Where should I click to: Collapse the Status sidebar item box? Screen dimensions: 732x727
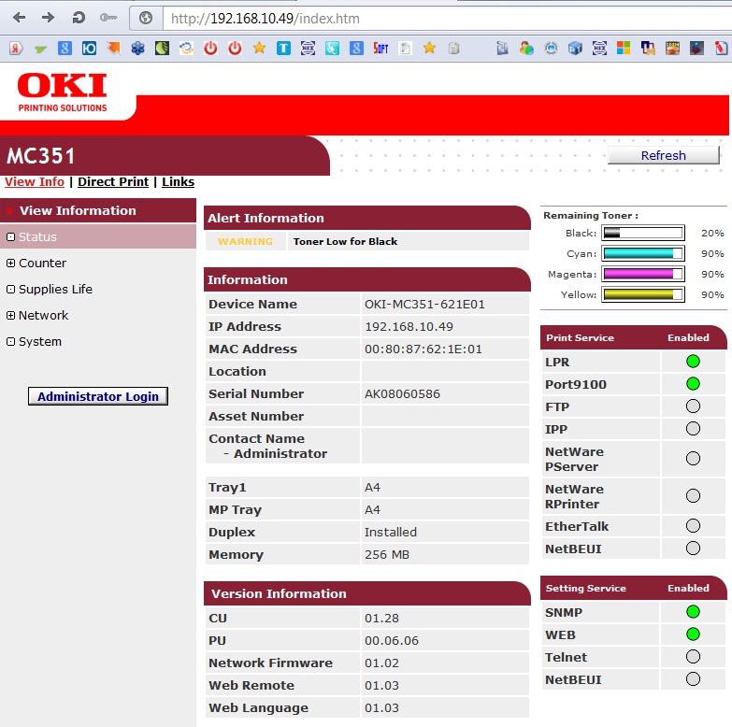click(10, 237)
